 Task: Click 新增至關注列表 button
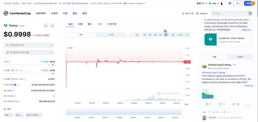[x=29, y=45]
